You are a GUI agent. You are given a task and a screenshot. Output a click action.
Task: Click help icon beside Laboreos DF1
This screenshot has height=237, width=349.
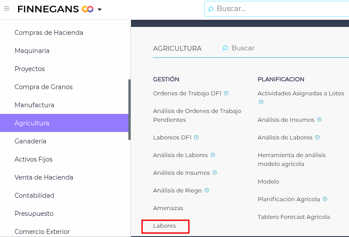[x=196, y=137]
